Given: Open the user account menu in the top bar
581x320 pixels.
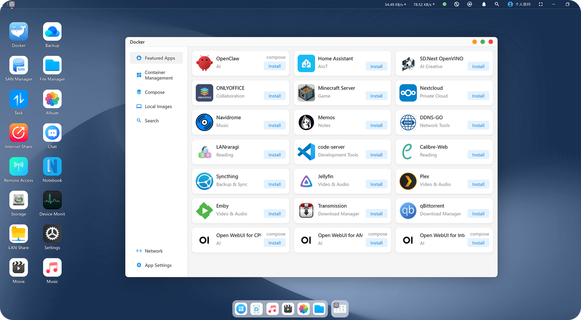Looking at the screenshot, I should coord(519,4).
